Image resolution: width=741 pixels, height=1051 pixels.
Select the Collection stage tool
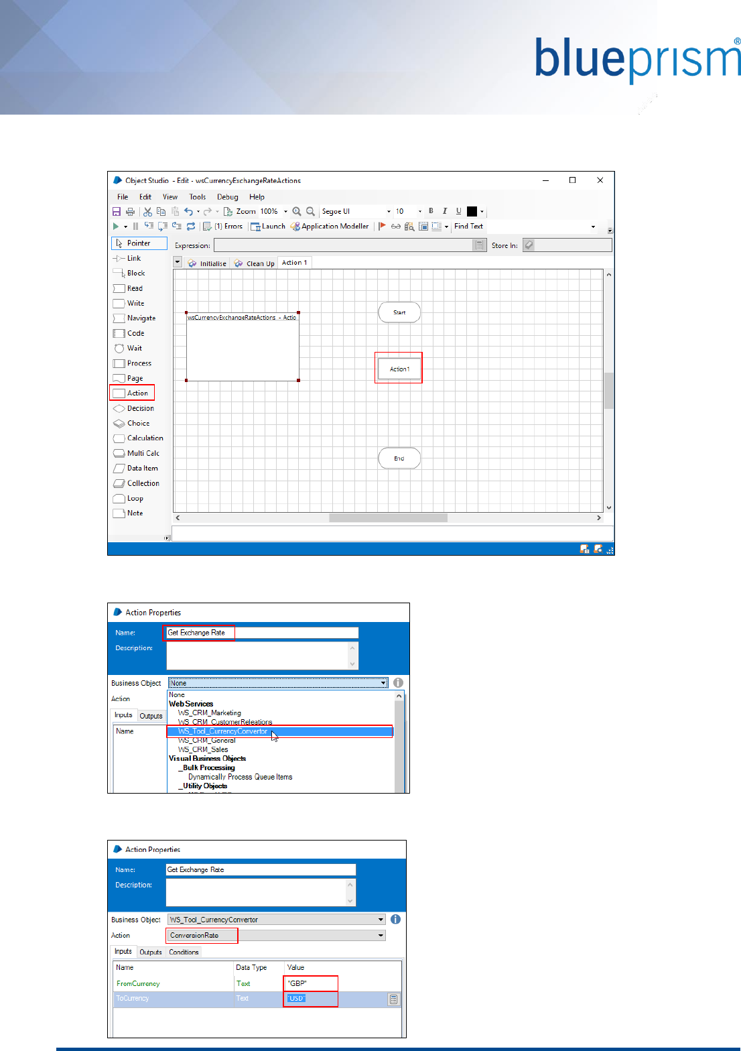137,483
